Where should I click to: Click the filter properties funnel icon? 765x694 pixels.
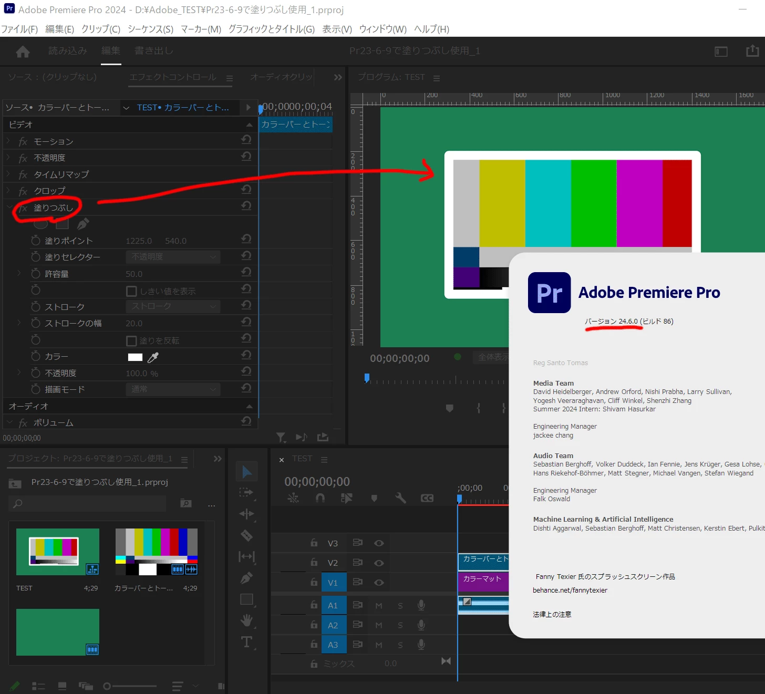pos(281,437)
